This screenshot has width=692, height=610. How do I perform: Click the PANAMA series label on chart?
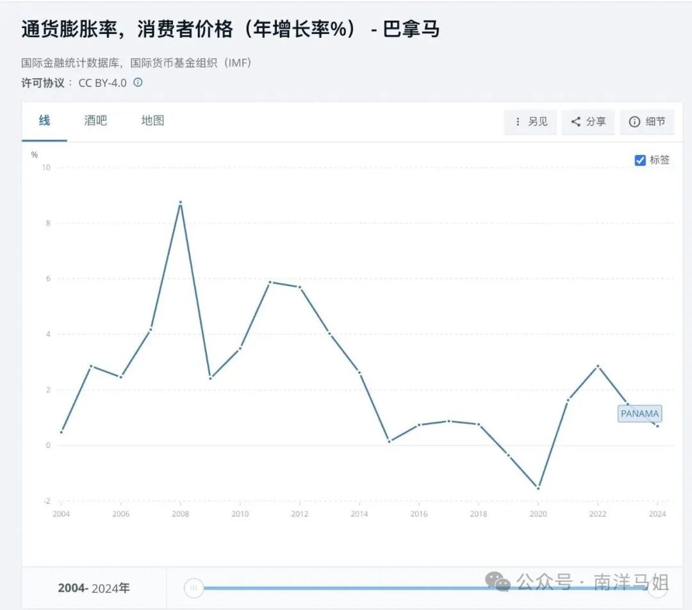coord(639,414)
